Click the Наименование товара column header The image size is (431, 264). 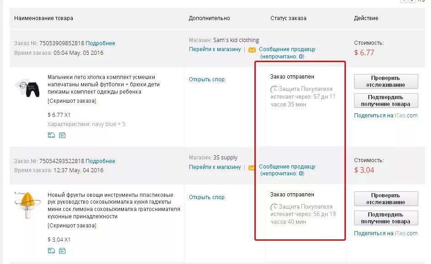pyautogui.click(x=44, y=18)
